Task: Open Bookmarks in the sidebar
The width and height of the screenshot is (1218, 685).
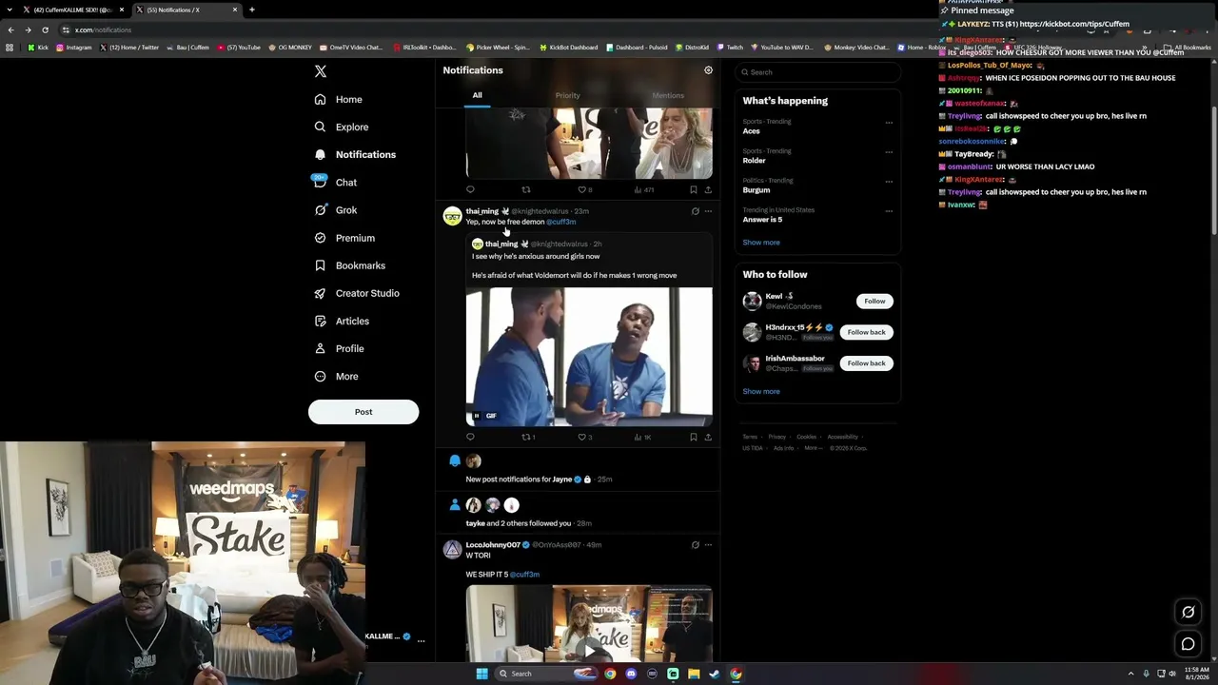Action: [x=349, y=265]
